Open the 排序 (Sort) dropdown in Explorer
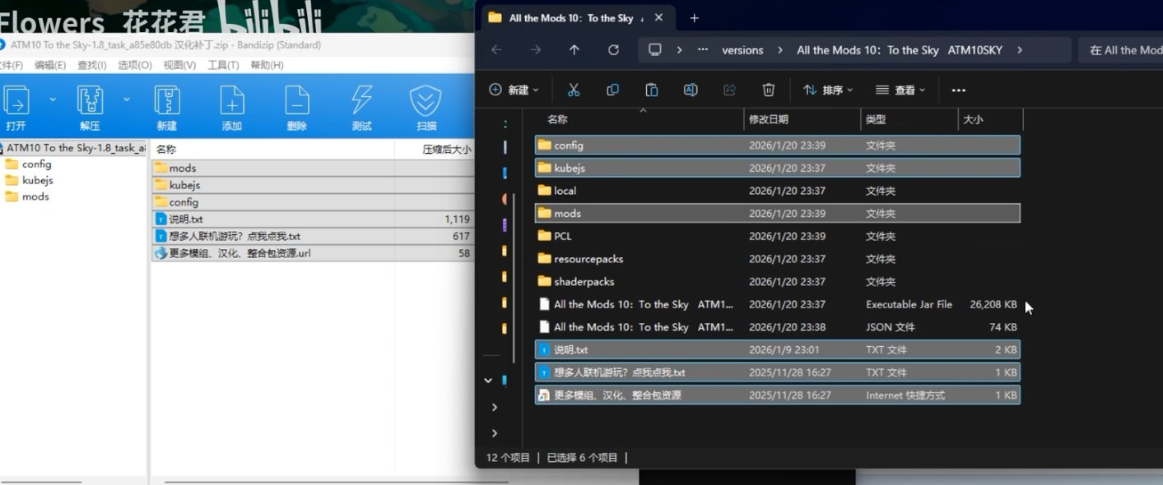Image resolution: width=1163 pixels, height=485 pixels. pyautogui.click(x=827, y=90)
